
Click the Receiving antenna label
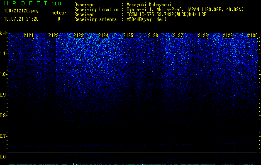(95, 19)
